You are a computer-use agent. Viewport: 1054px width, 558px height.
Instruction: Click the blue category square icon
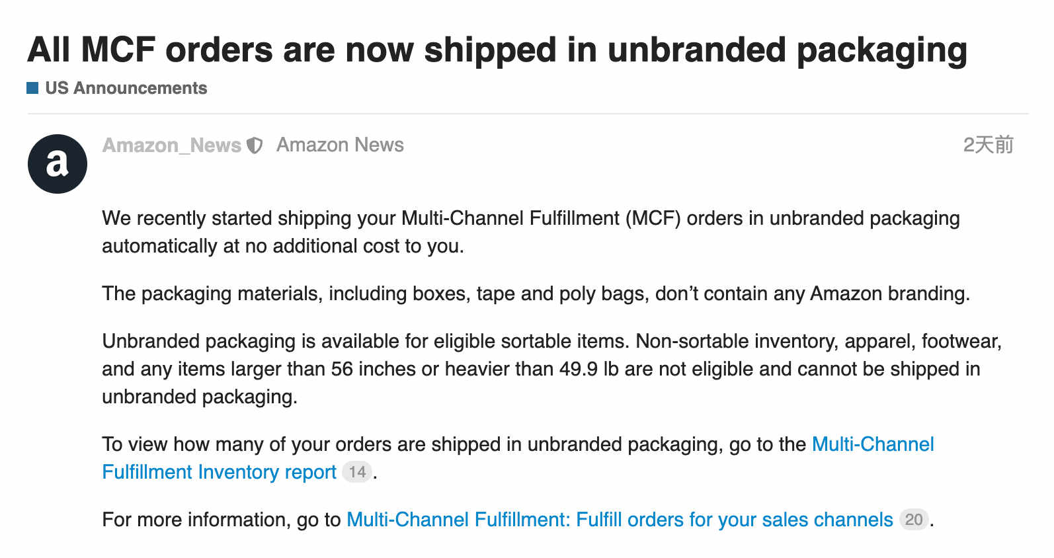pyautogui.click(x=32, y=88)
